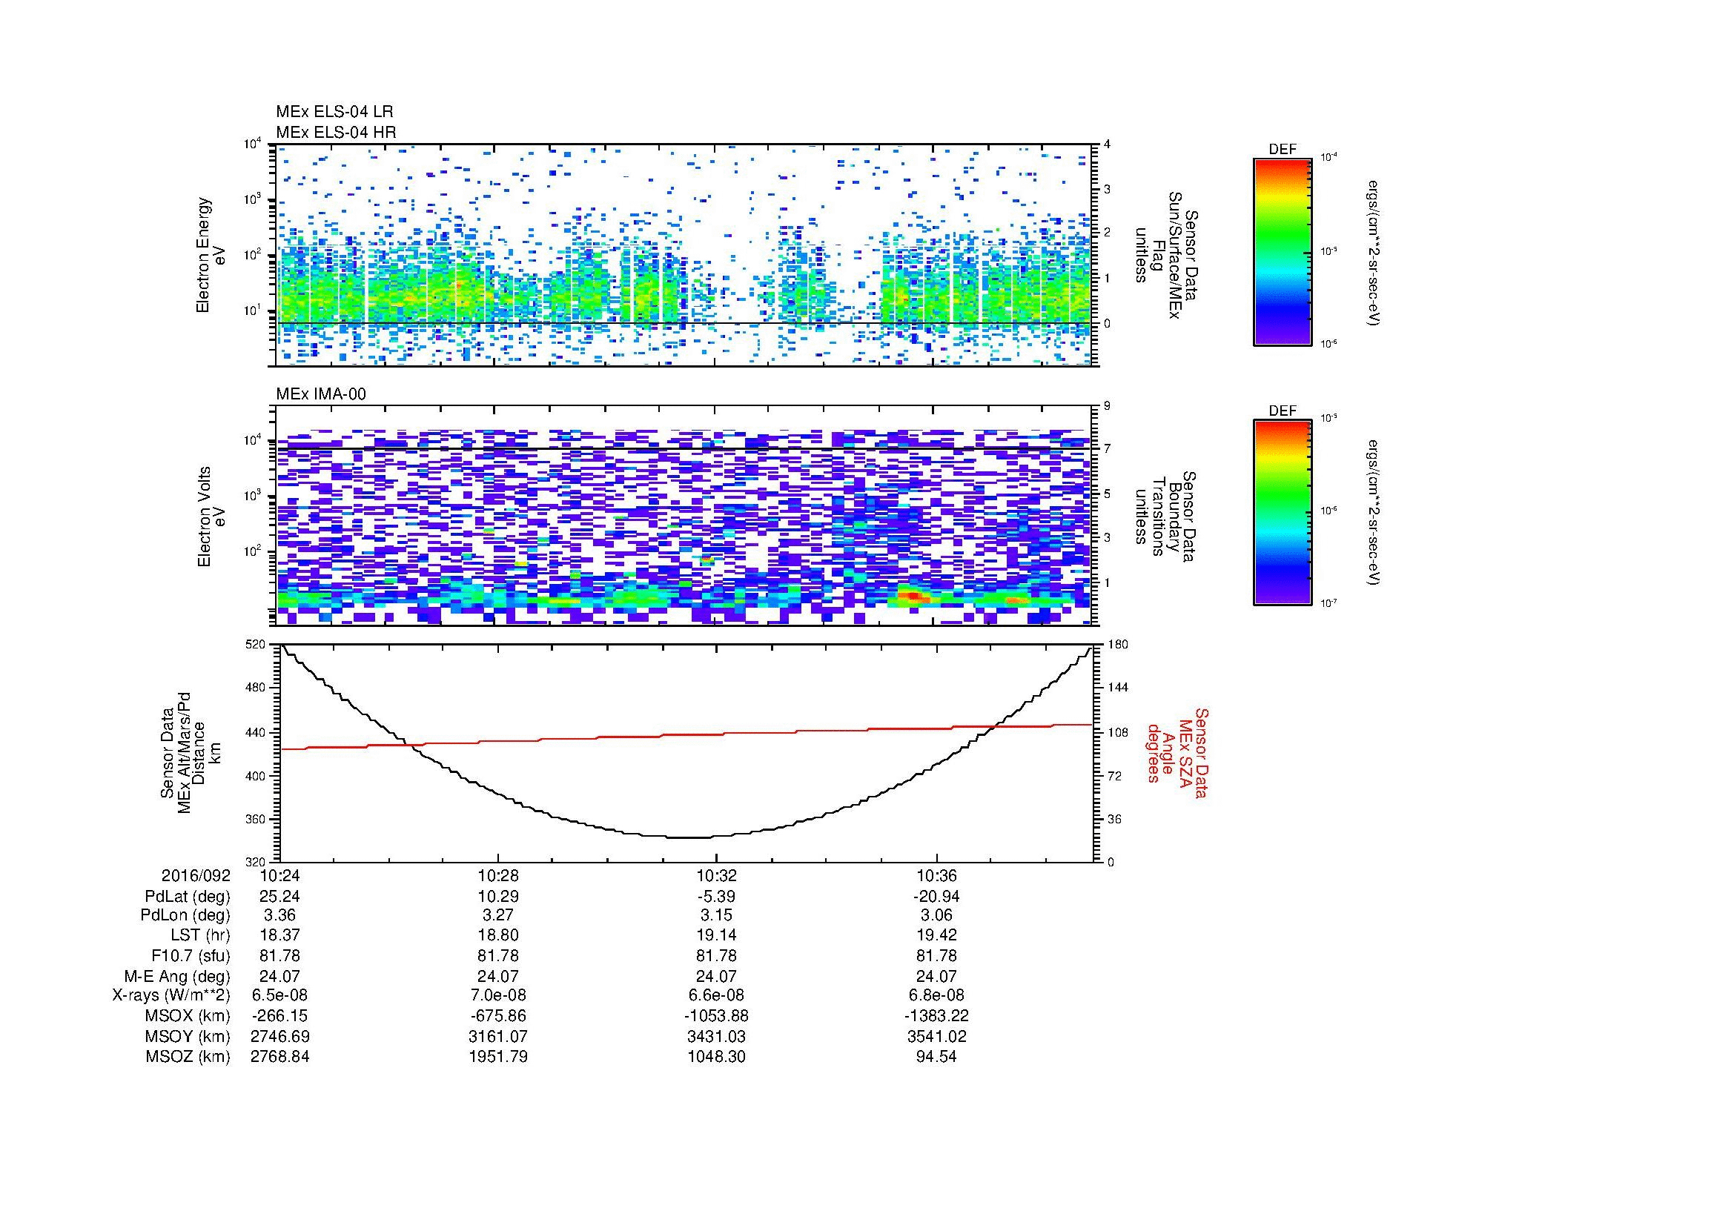Viewport: 1734px width, 1225px height.
Task: Click time tick label '10:36'
Action: [937, 875]
